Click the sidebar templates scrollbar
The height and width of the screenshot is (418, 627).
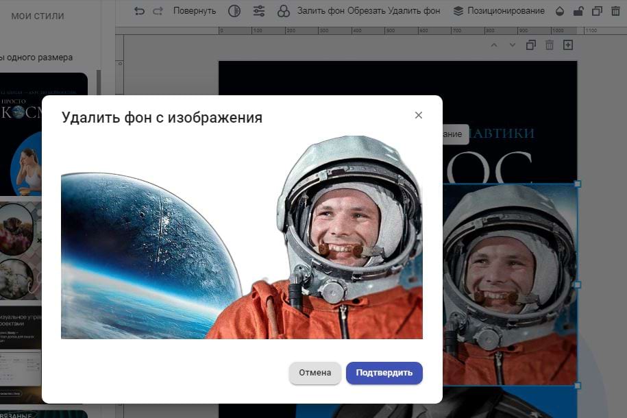pos(99,82)
